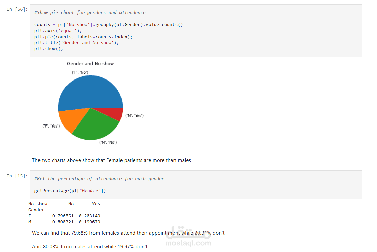Click the '79.68% from females attend' sentence

pyautogui.click(x=128, y=233)
